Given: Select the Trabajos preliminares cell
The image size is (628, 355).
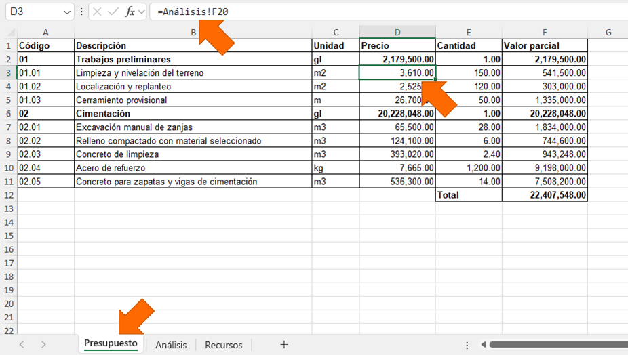Looking at the screenshot, I should tap(193, 59).
